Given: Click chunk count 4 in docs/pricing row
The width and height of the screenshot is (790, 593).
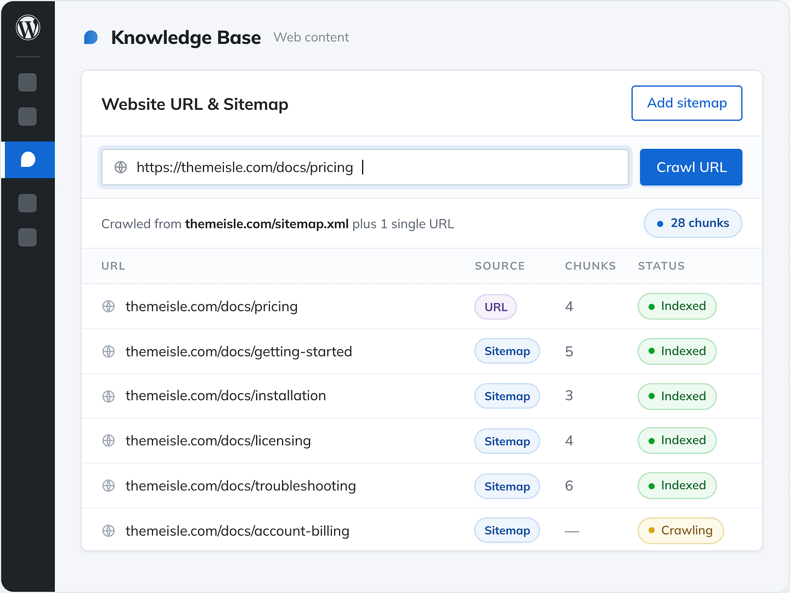Looking at the screenshot, I should click(x=569, y=306).
